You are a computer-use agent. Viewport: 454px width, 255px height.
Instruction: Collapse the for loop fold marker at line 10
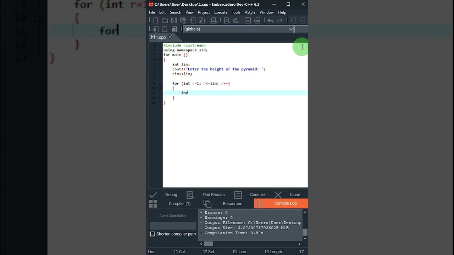(x=160, y=88)
